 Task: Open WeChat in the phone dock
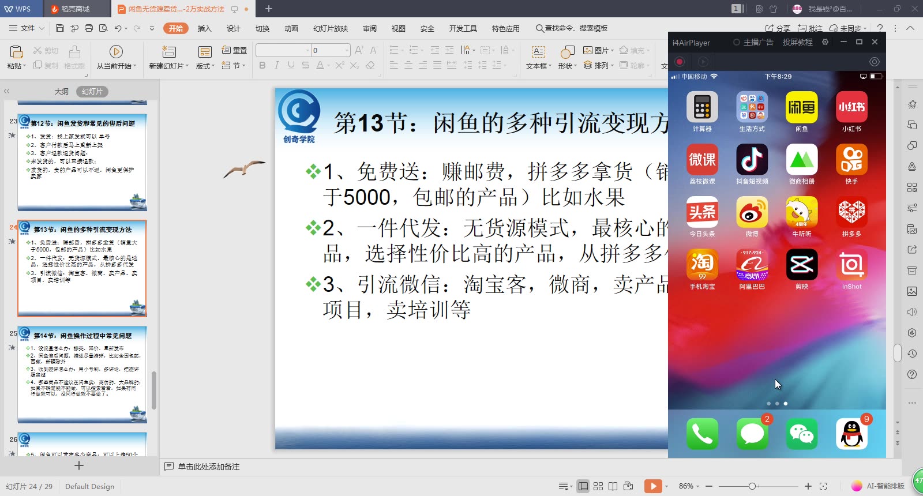802,434
